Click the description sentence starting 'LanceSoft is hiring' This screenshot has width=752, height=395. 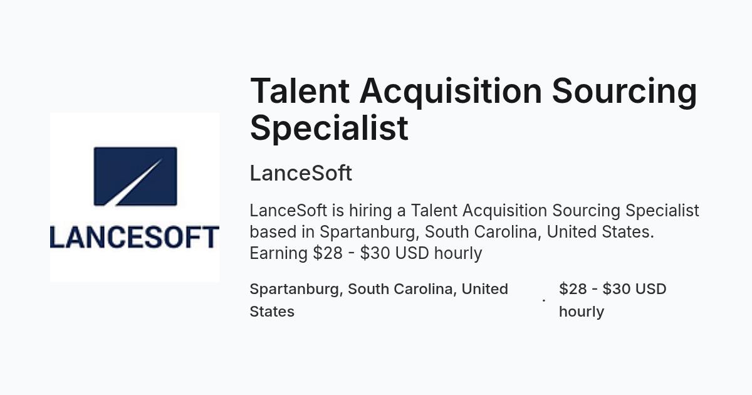pos(474,211)
